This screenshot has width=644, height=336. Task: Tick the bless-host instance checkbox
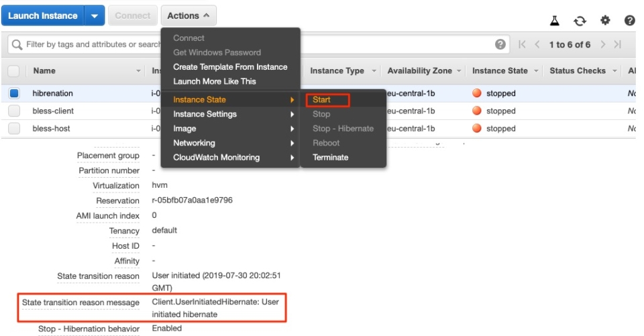14,128
